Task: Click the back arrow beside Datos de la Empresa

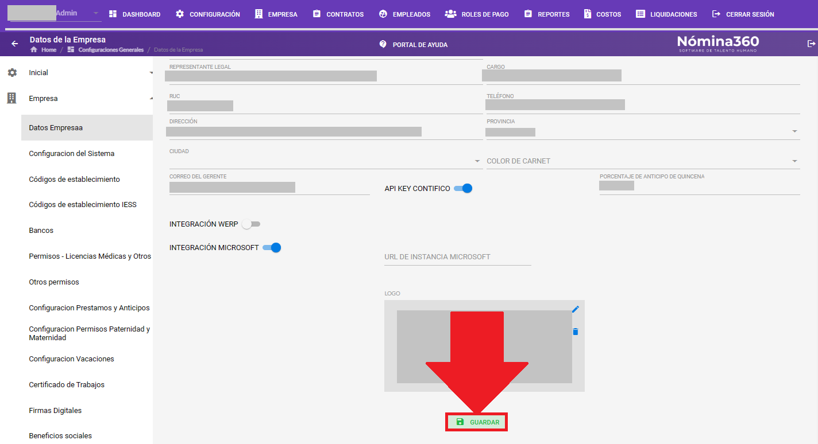Action: click(x=15, y=44)
